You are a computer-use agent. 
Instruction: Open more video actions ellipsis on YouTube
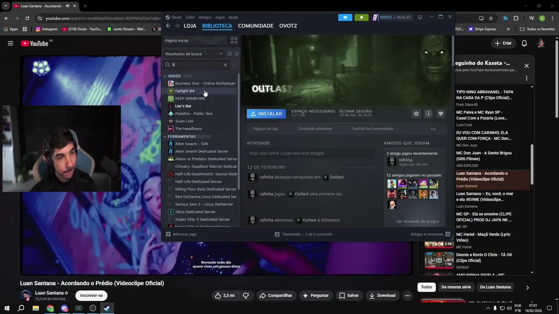click(407, 295)
